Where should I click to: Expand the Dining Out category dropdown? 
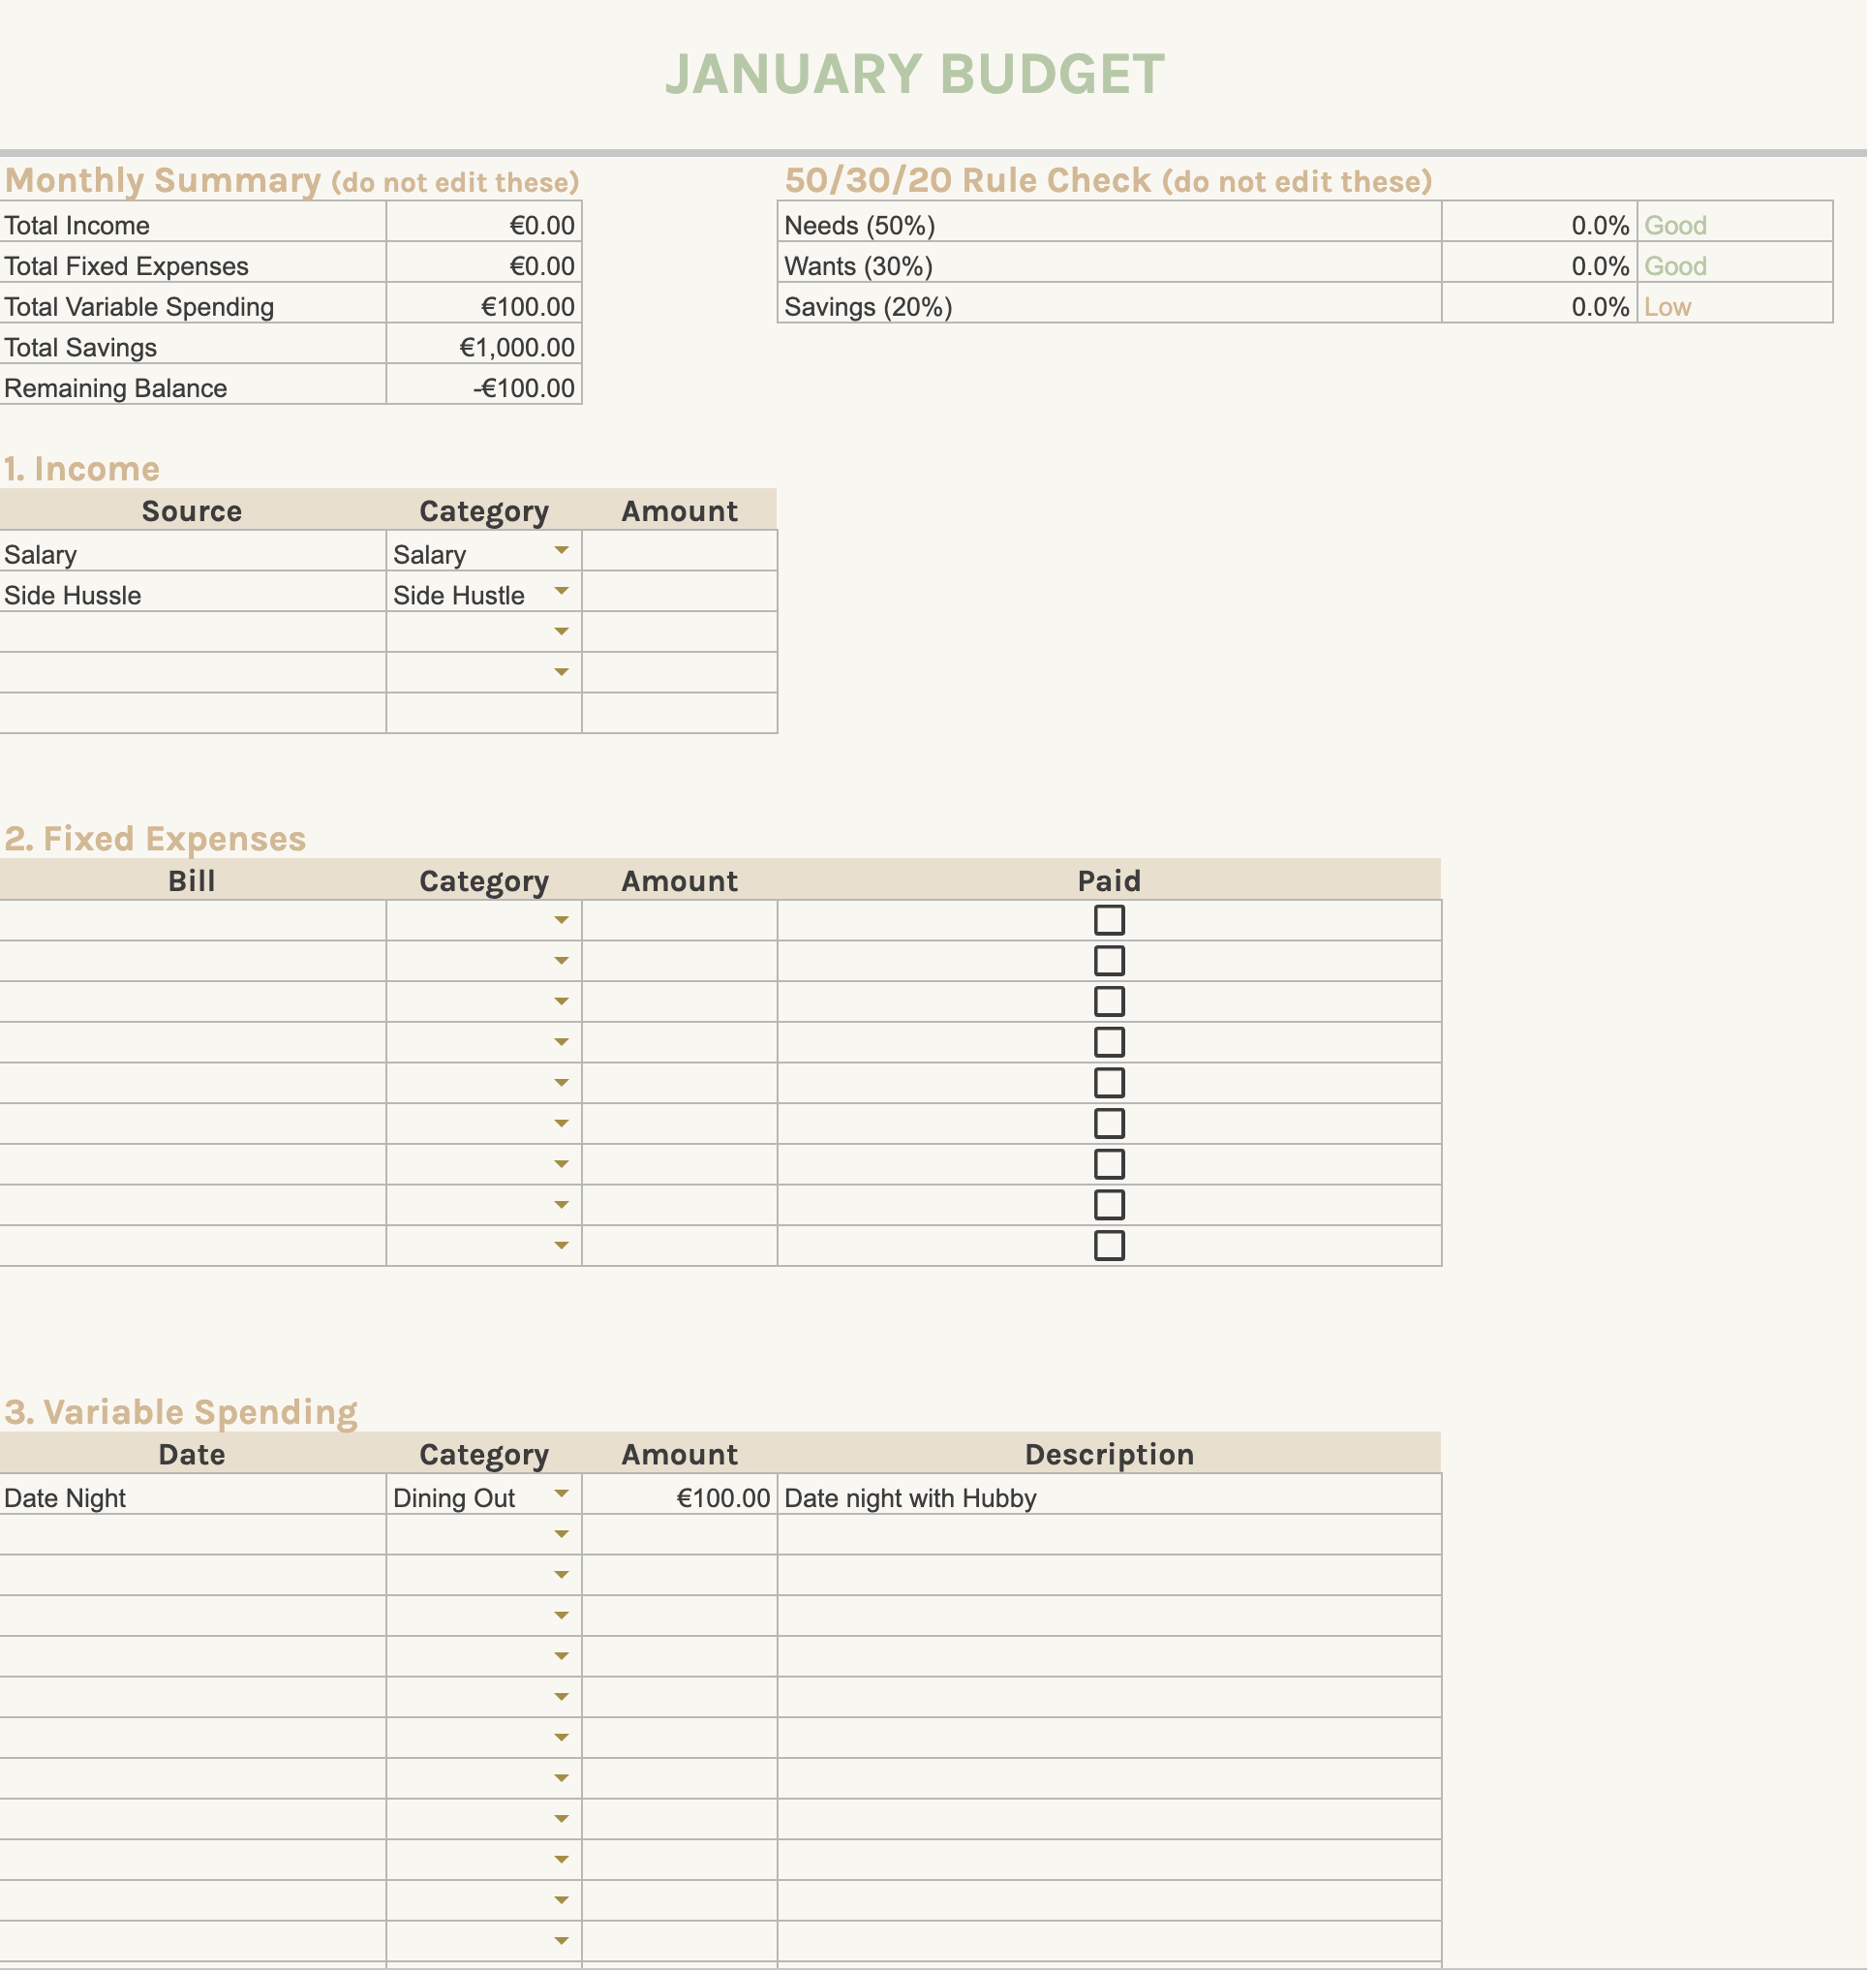[562, 1494]
